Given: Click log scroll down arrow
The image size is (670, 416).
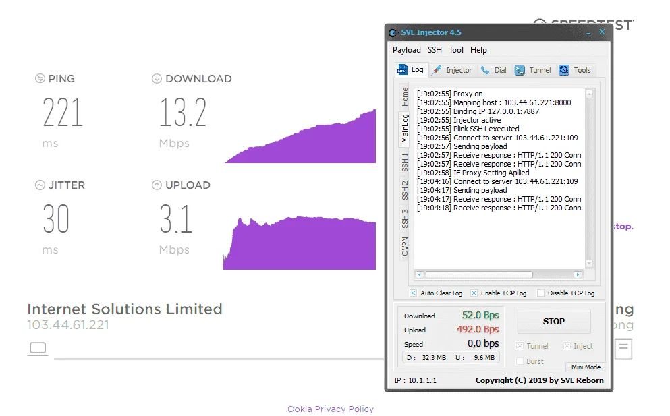Looking at the screenshot, I should pyautogui.click(x=589, y=263).
